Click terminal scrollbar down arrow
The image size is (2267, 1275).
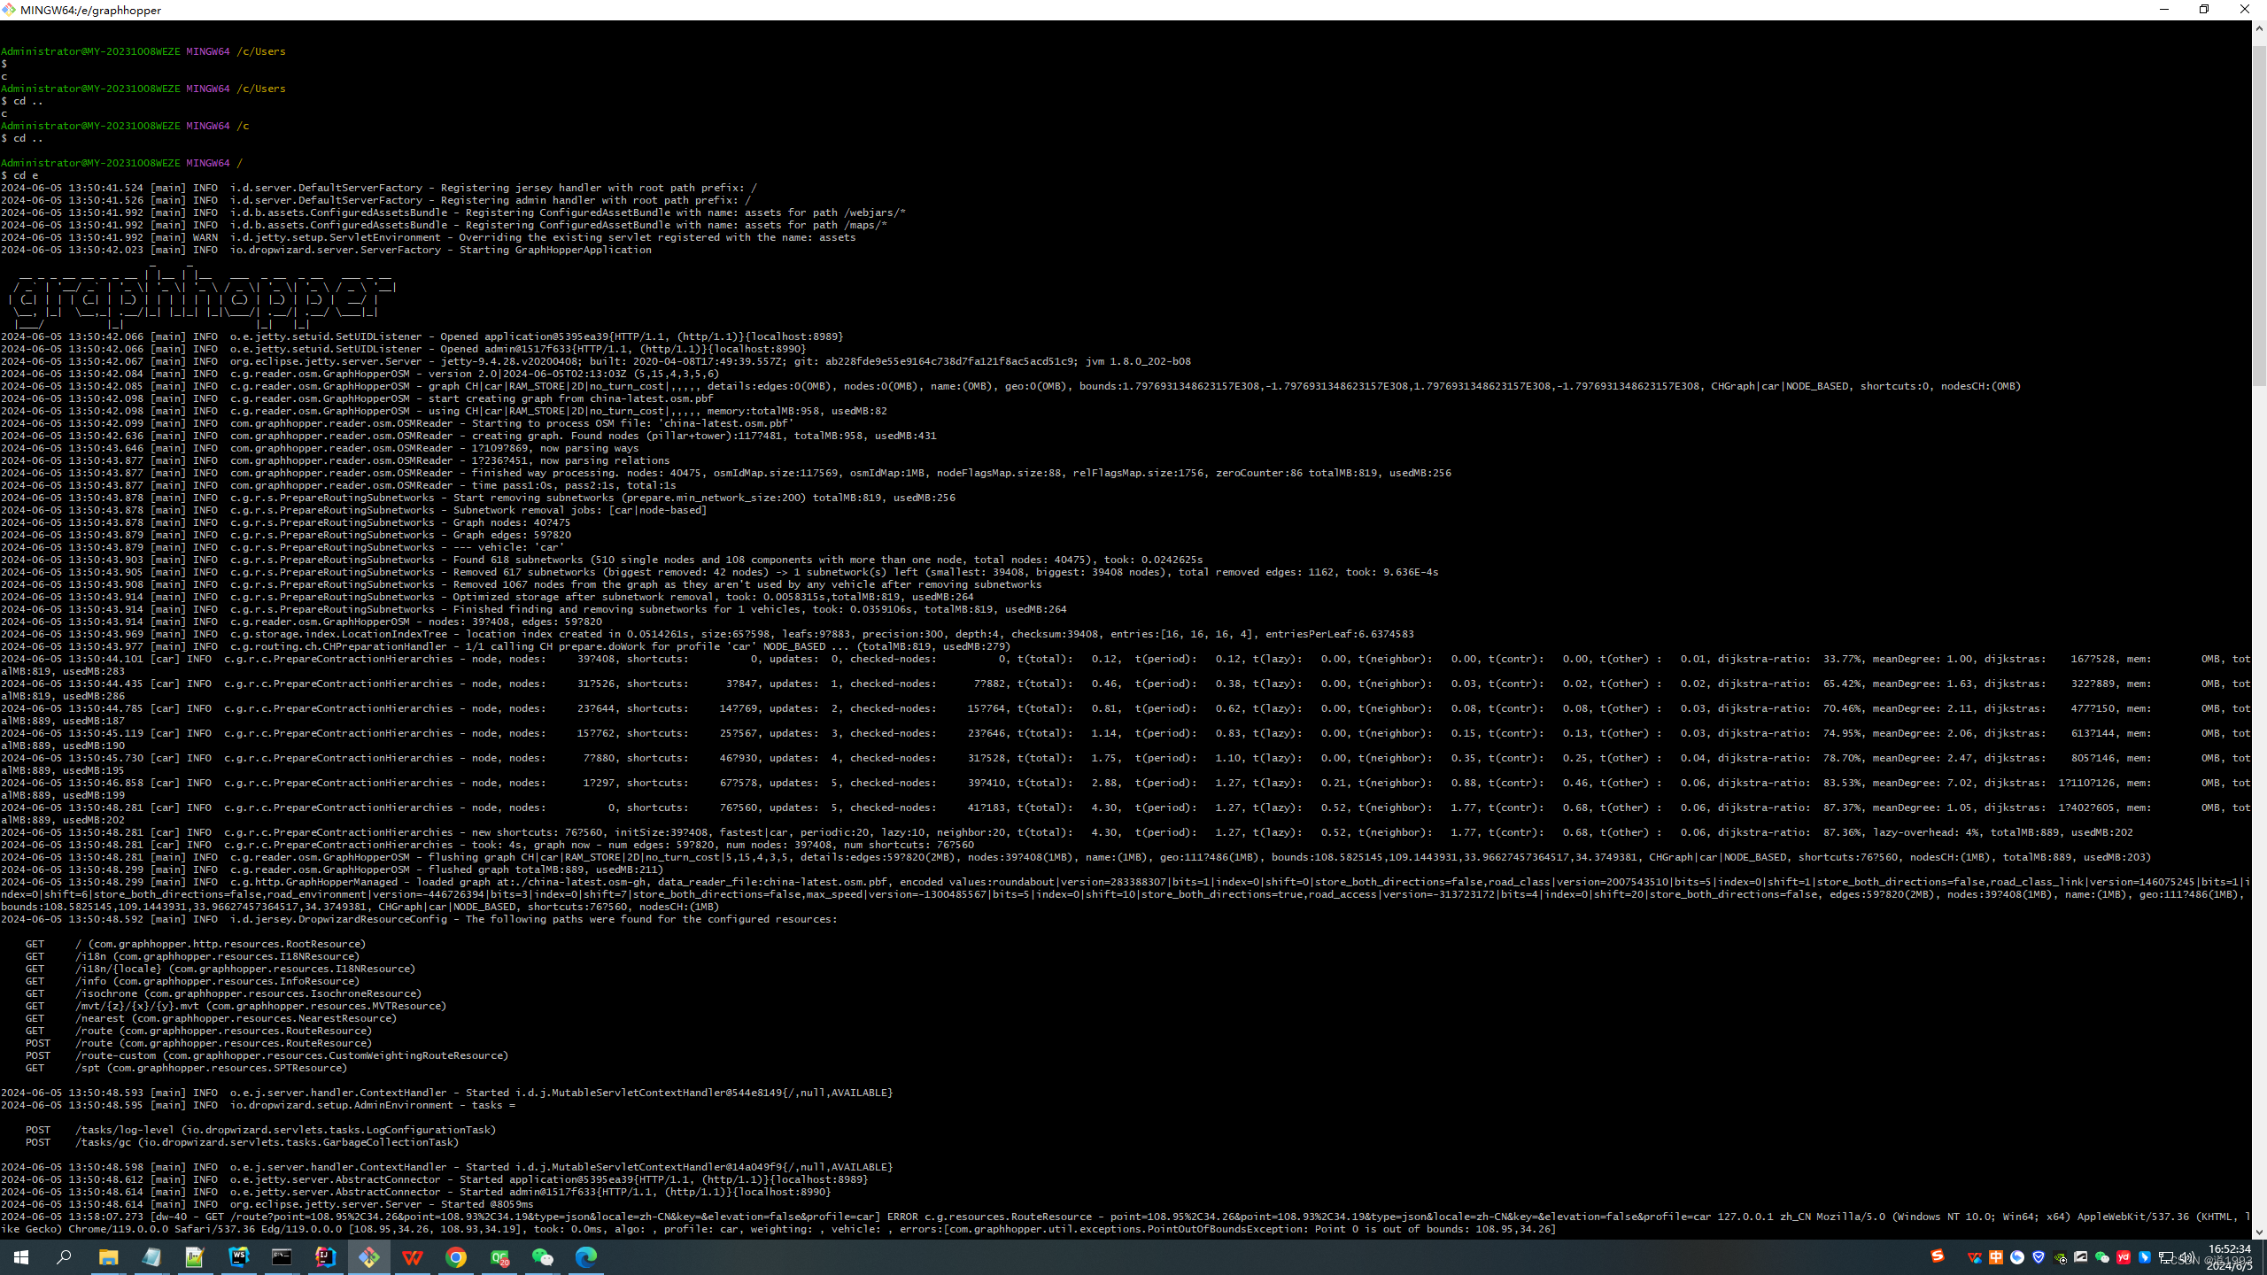(2259, 1232)
